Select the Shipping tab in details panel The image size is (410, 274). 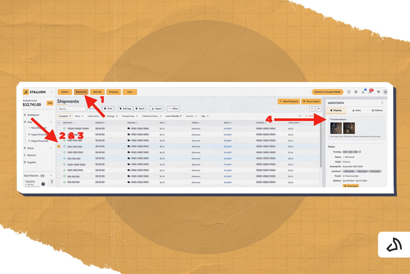pyautogui.click(x=336, y=110)
